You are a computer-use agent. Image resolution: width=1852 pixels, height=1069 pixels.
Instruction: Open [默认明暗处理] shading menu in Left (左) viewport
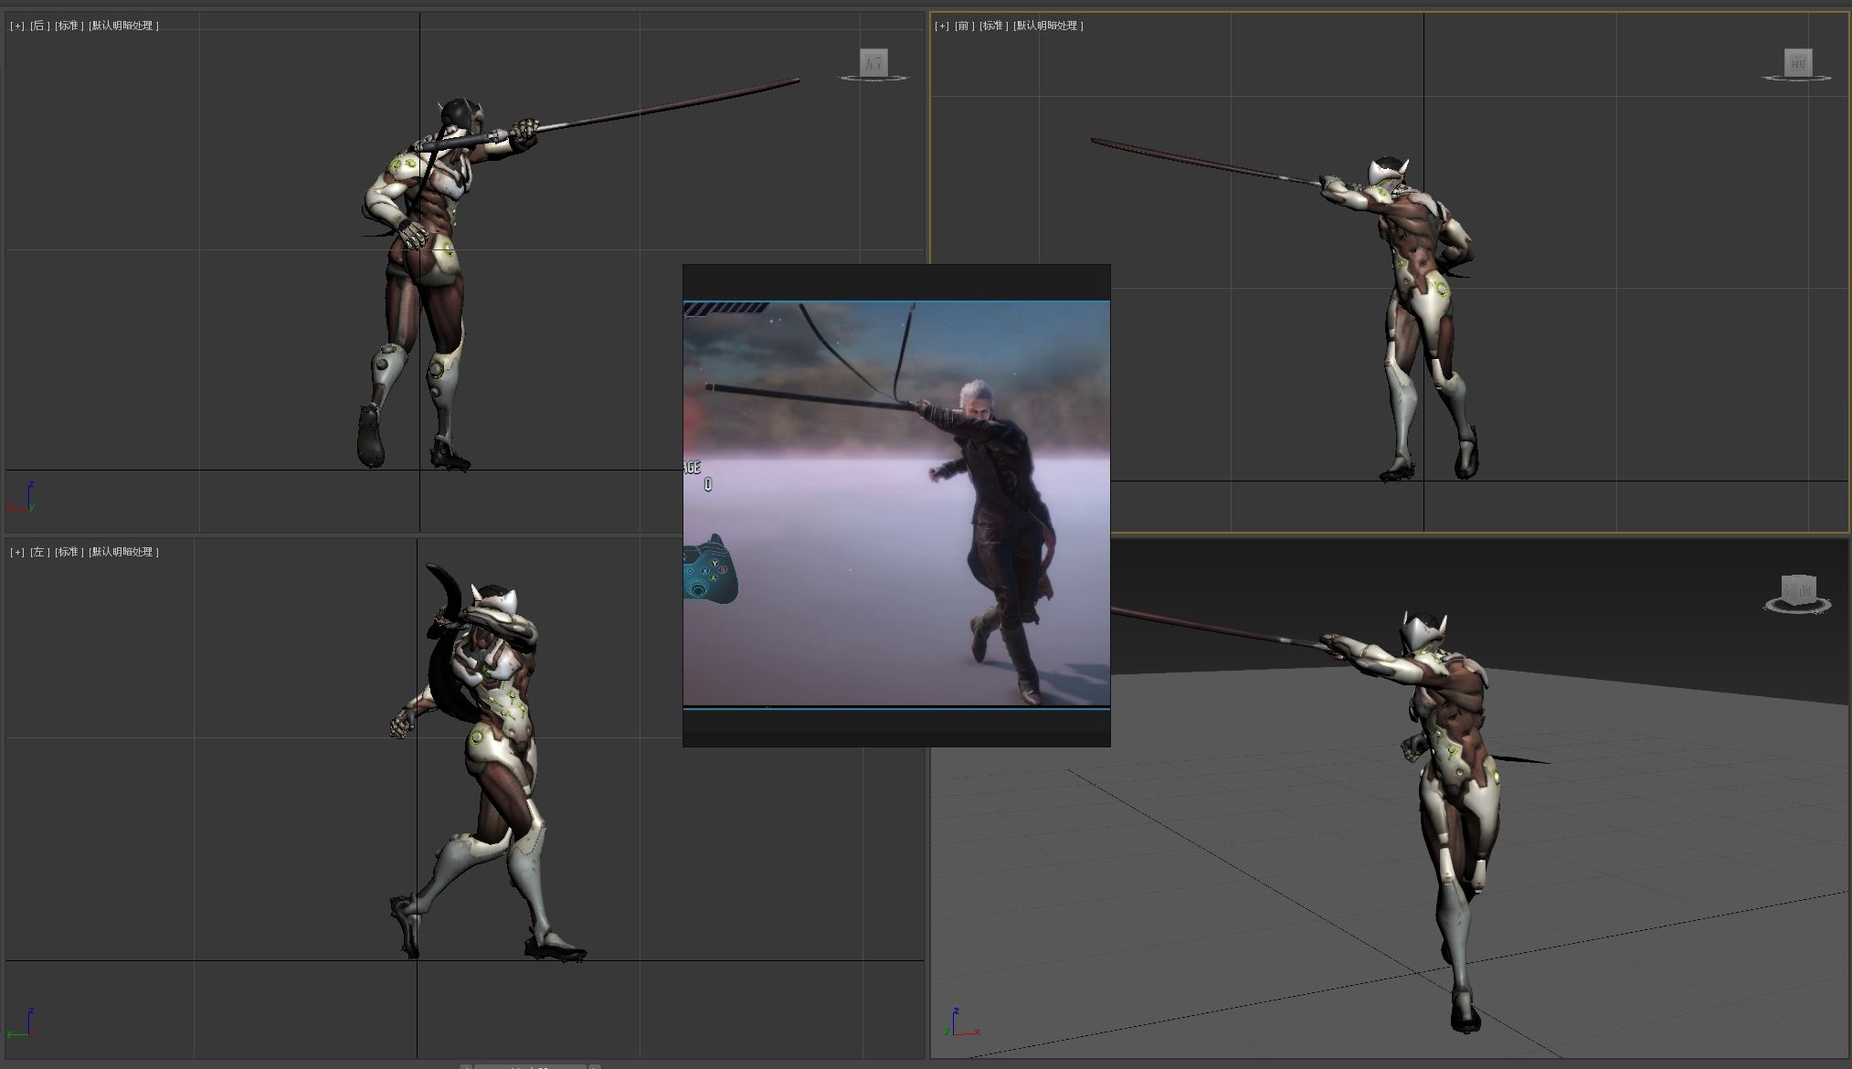click(124, 552)
